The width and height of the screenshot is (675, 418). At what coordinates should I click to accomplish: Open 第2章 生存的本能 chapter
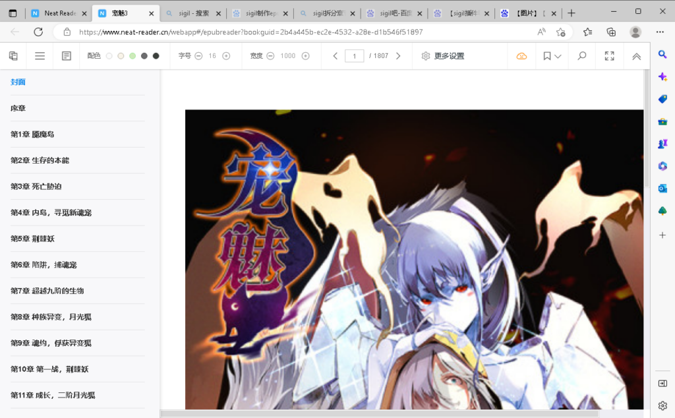tap(40, 160)
